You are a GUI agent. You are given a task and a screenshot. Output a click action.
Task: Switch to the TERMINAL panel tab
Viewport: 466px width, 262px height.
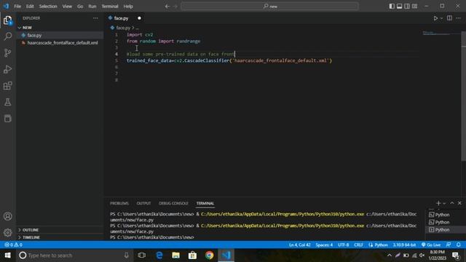point(205,204)
